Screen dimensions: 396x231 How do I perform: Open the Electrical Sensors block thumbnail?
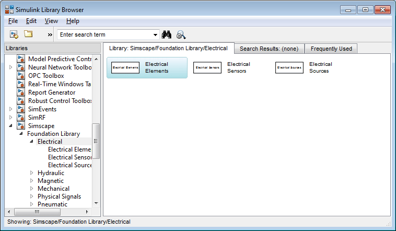coord(207,67)
